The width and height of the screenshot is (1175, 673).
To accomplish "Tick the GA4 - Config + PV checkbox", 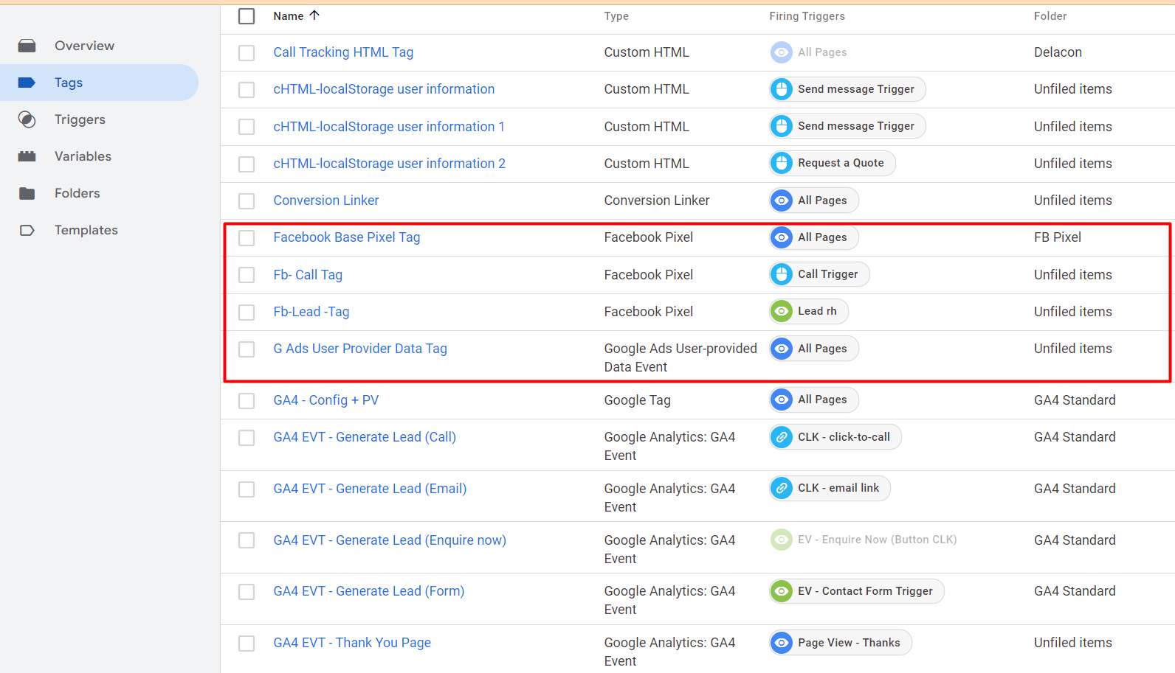I will click(x=247, y=401).
